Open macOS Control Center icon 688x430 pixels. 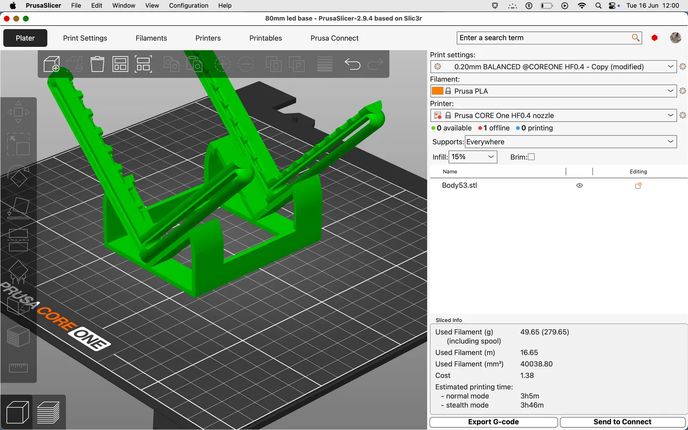[x=612, y=6]
